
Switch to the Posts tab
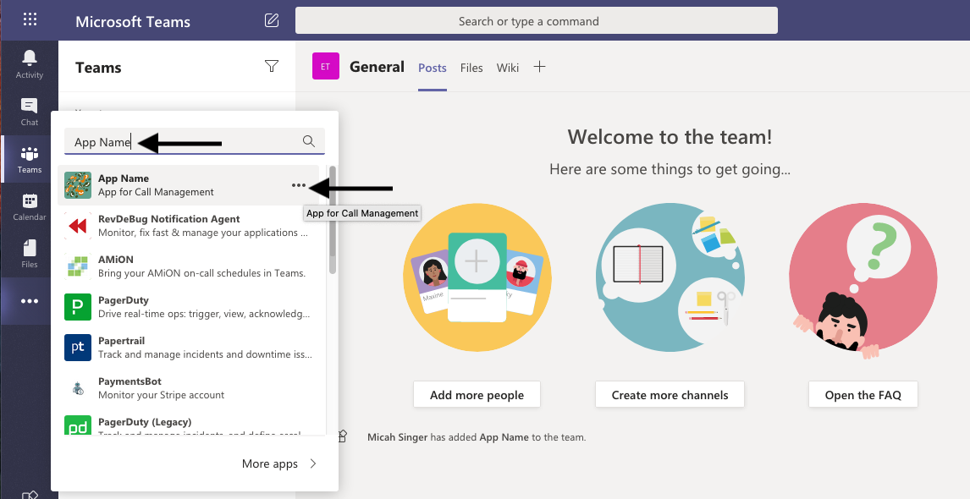tap(433, 68)
